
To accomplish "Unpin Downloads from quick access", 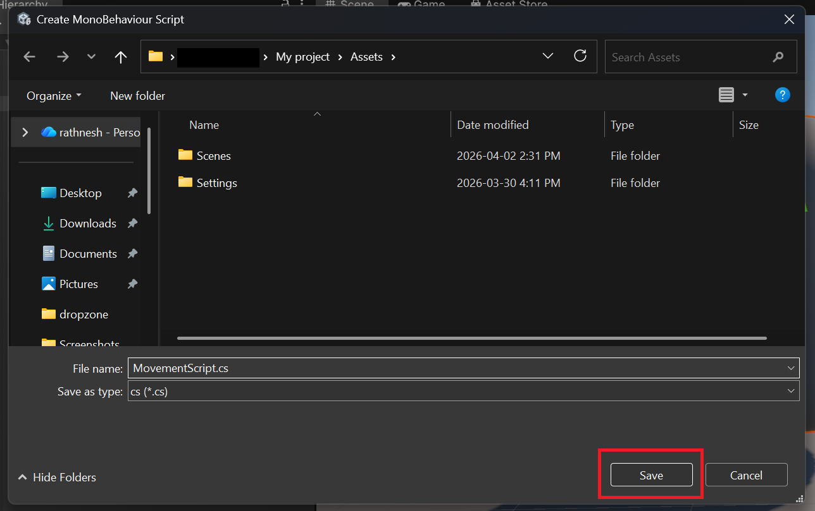I will click(x=132, y=223).
